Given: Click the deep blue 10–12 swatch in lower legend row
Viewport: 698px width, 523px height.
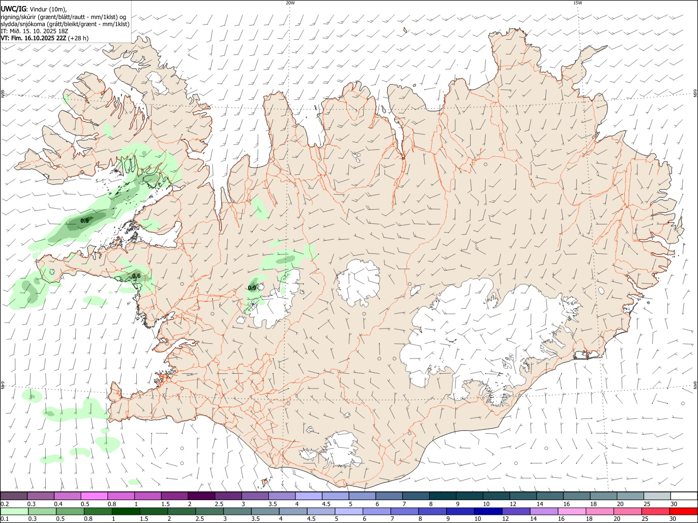Looking at the screenshot, I should pos(489,512).
